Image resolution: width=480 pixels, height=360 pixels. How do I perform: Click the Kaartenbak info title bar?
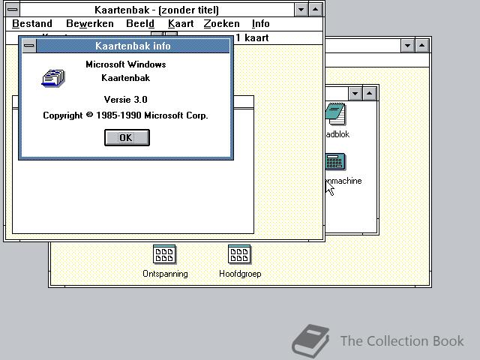133,46
